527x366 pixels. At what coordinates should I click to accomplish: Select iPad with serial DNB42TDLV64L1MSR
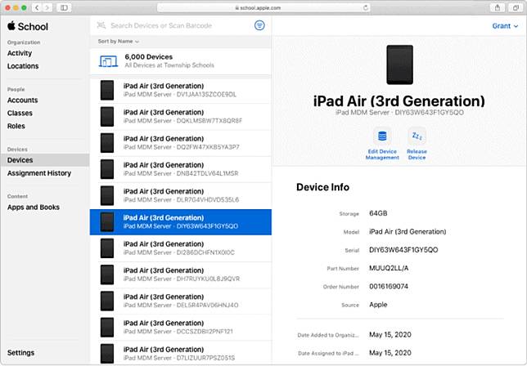[x=181, y=169]
